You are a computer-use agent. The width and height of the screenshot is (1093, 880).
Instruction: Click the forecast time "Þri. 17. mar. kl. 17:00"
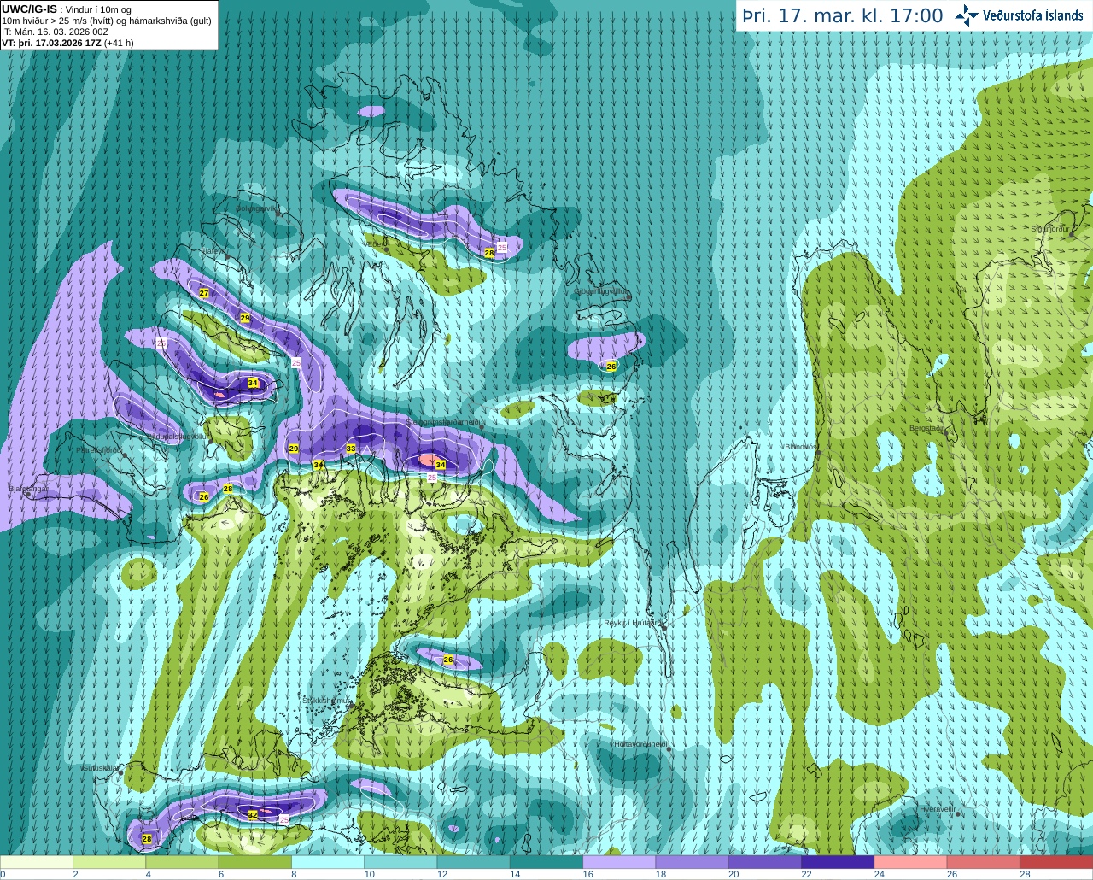tap(842, 16)
